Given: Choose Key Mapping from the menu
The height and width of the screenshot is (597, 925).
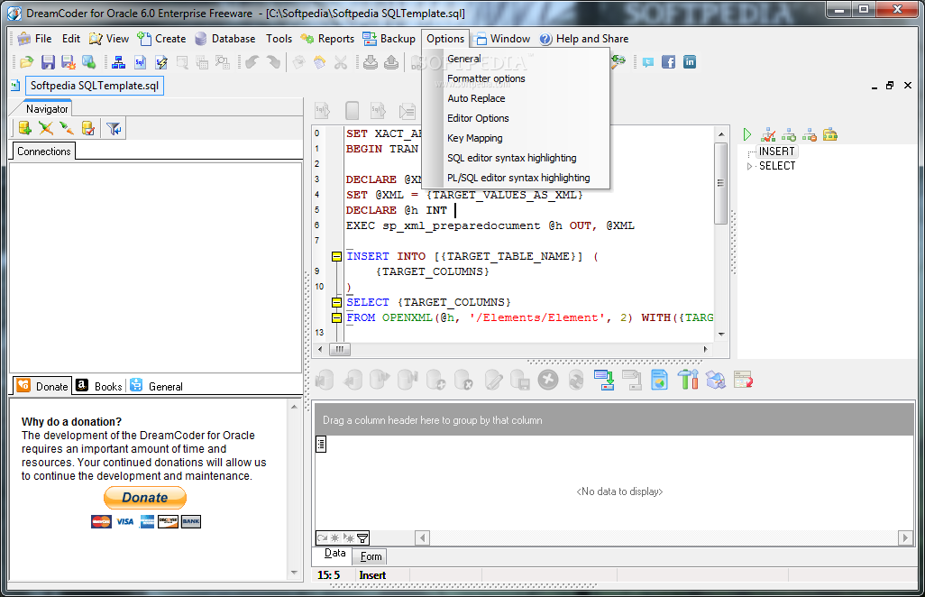Looking at the screenshot, I should 475,138.
